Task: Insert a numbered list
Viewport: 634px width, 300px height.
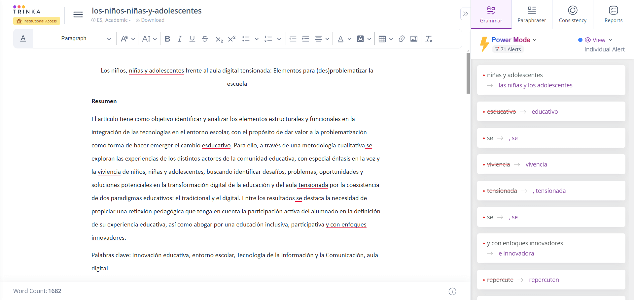Action: point(268,39)
